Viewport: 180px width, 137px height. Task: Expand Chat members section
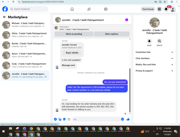pos(154,58)
